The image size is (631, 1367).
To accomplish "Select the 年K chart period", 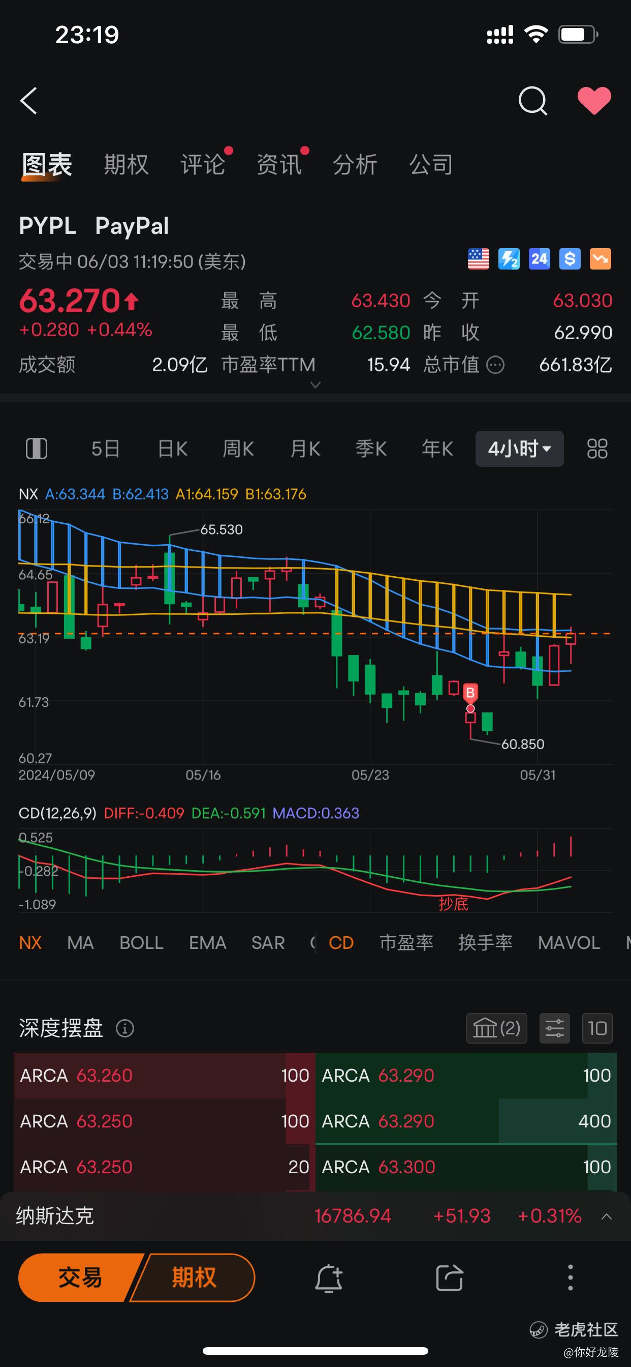I will tap(437, 449).
